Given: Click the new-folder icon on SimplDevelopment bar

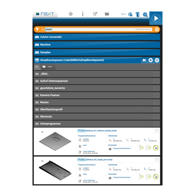Looking at the screenshot, I should tap(144, 60).
